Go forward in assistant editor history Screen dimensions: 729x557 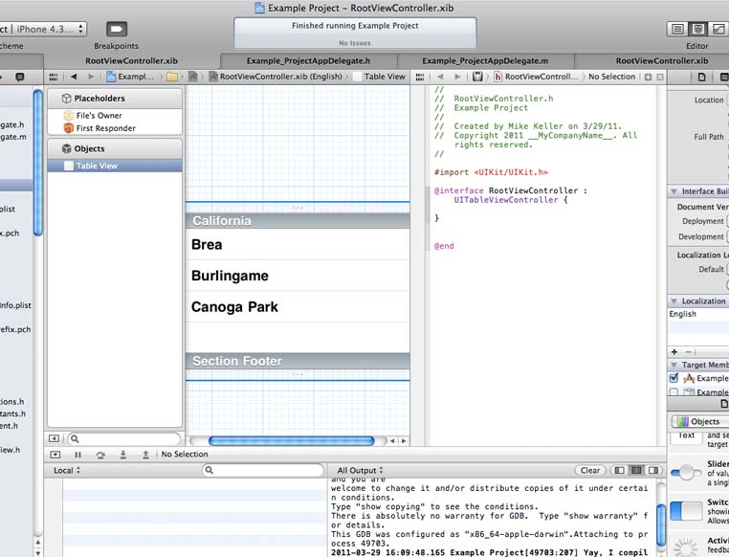coord(457,77)
